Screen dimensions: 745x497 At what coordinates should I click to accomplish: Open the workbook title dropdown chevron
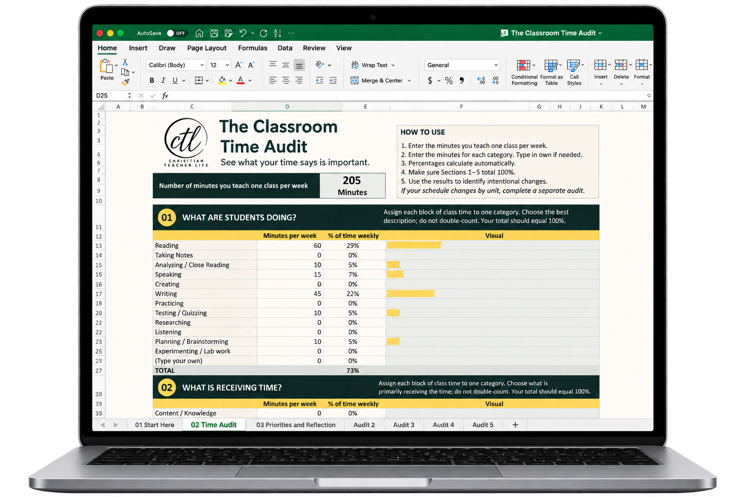tap(600, 33)
